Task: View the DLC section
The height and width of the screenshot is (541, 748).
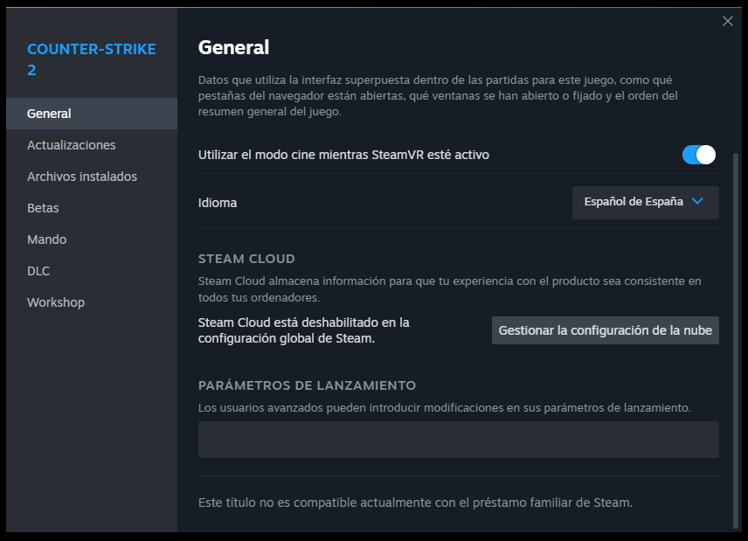Action: click(x=38, y=270)
